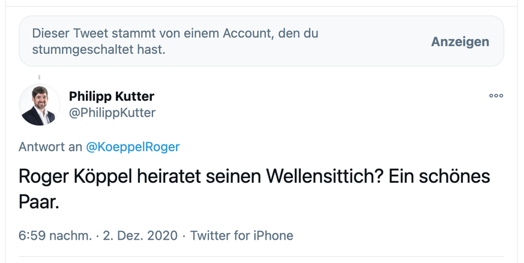
Task: Click the divider line below the timestamp
Action: tap(262, 257)
